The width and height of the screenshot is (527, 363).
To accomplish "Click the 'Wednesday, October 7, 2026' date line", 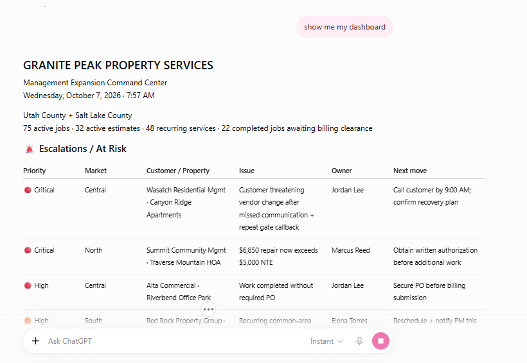I will [89, 96].
